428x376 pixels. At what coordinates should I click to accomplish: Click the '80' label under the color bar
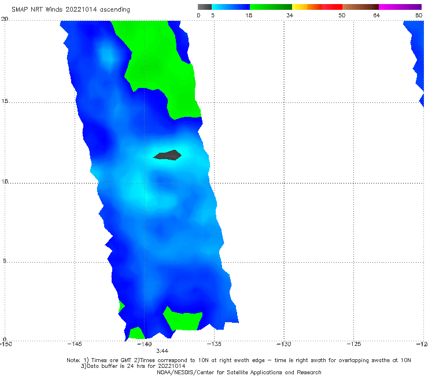(419, 16)
